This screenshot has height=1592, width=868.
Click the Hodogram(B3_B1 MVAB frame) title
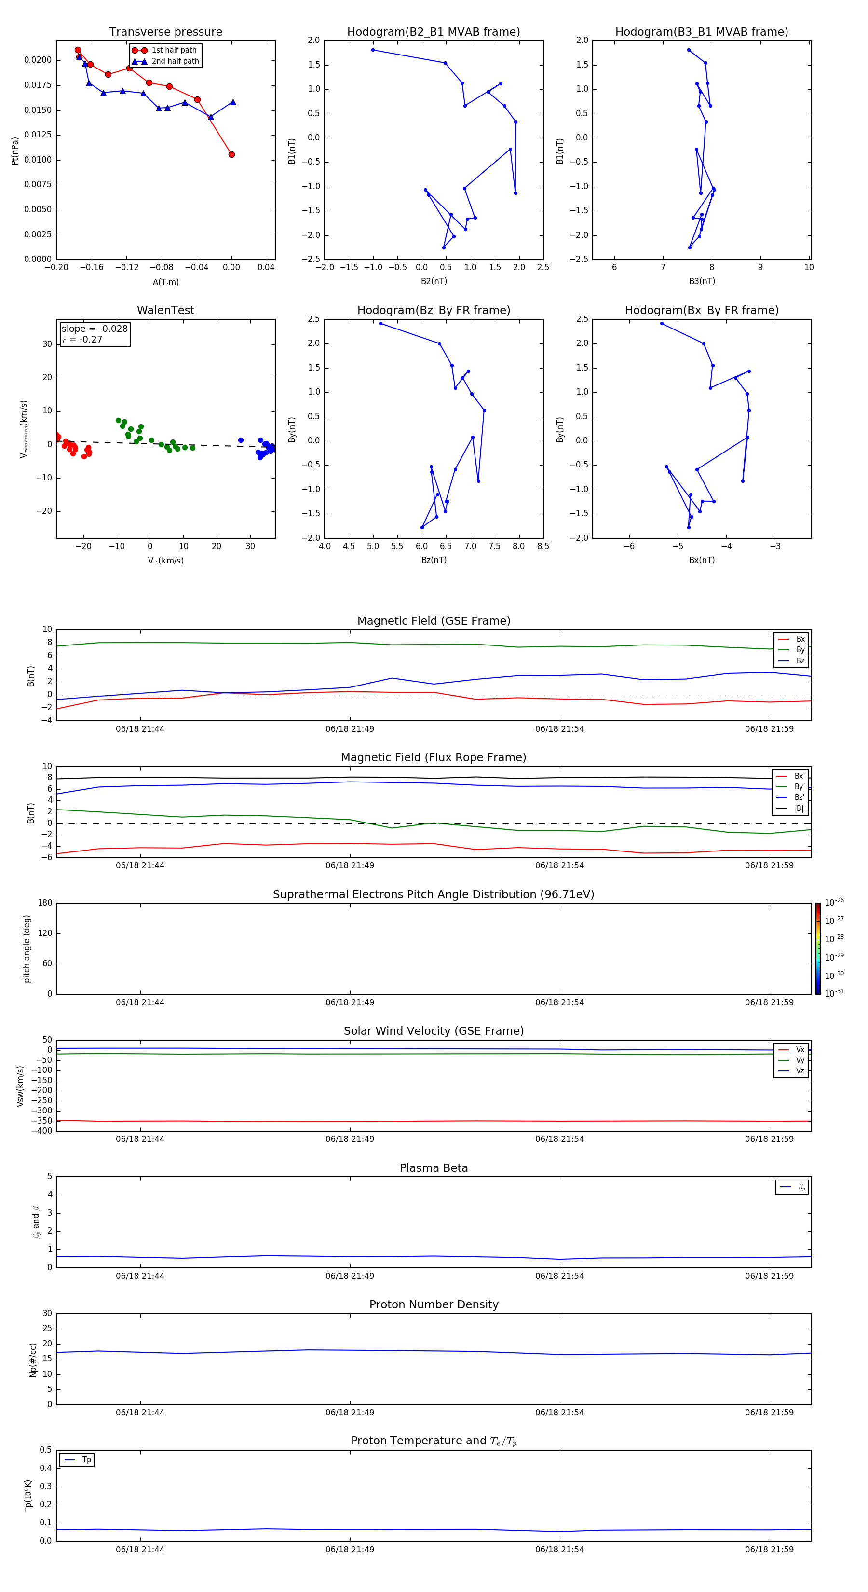coord(702,32)
